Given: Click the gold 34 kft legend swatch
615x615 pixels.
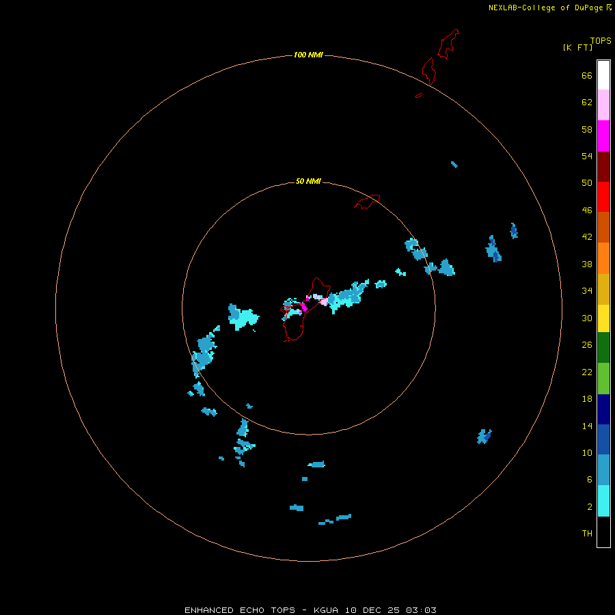Looking at the screenshot, I should (x=603, y=289).
